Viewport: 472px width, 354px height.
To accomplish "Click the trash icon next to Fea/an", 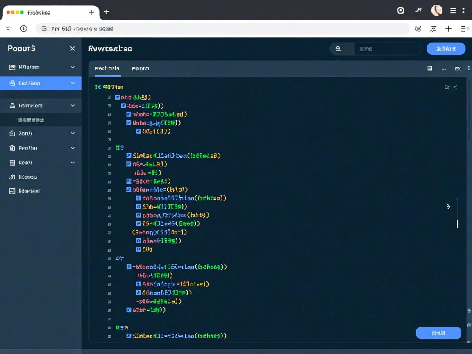I will point(12,148).
